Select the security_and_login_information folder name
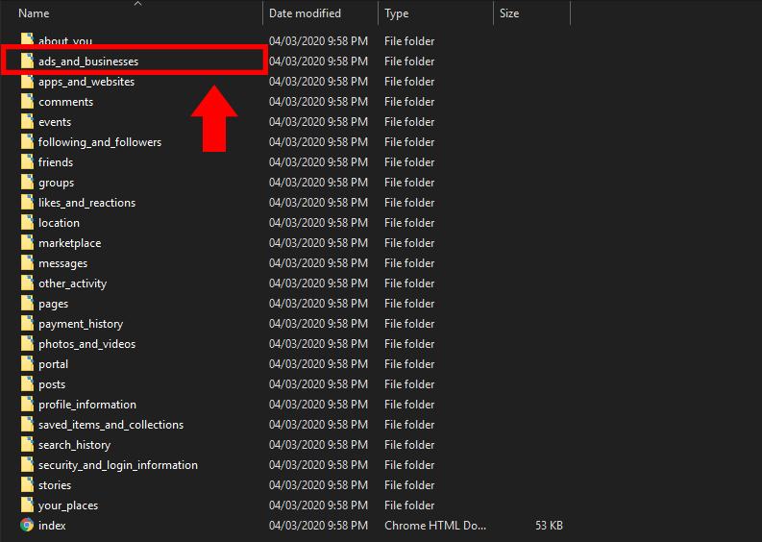 (x=118, y=465)
